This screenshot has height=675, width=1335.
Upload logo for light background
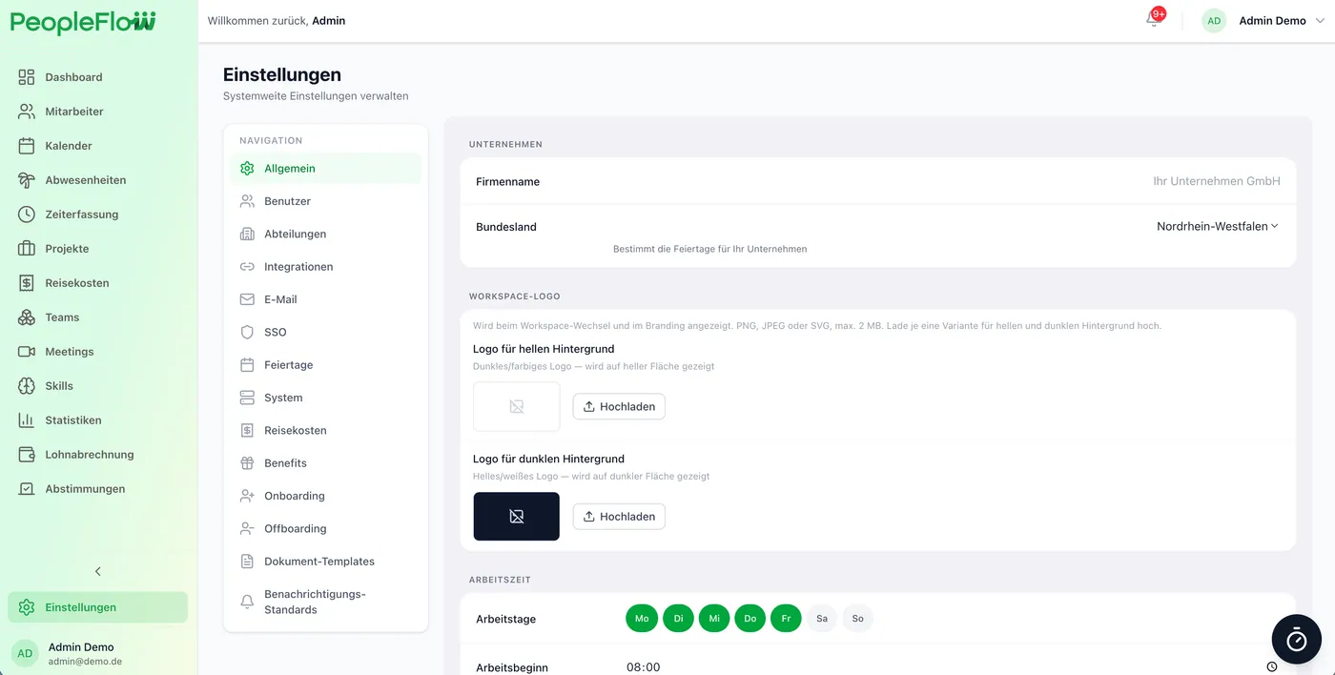click(x=619, y=407)
